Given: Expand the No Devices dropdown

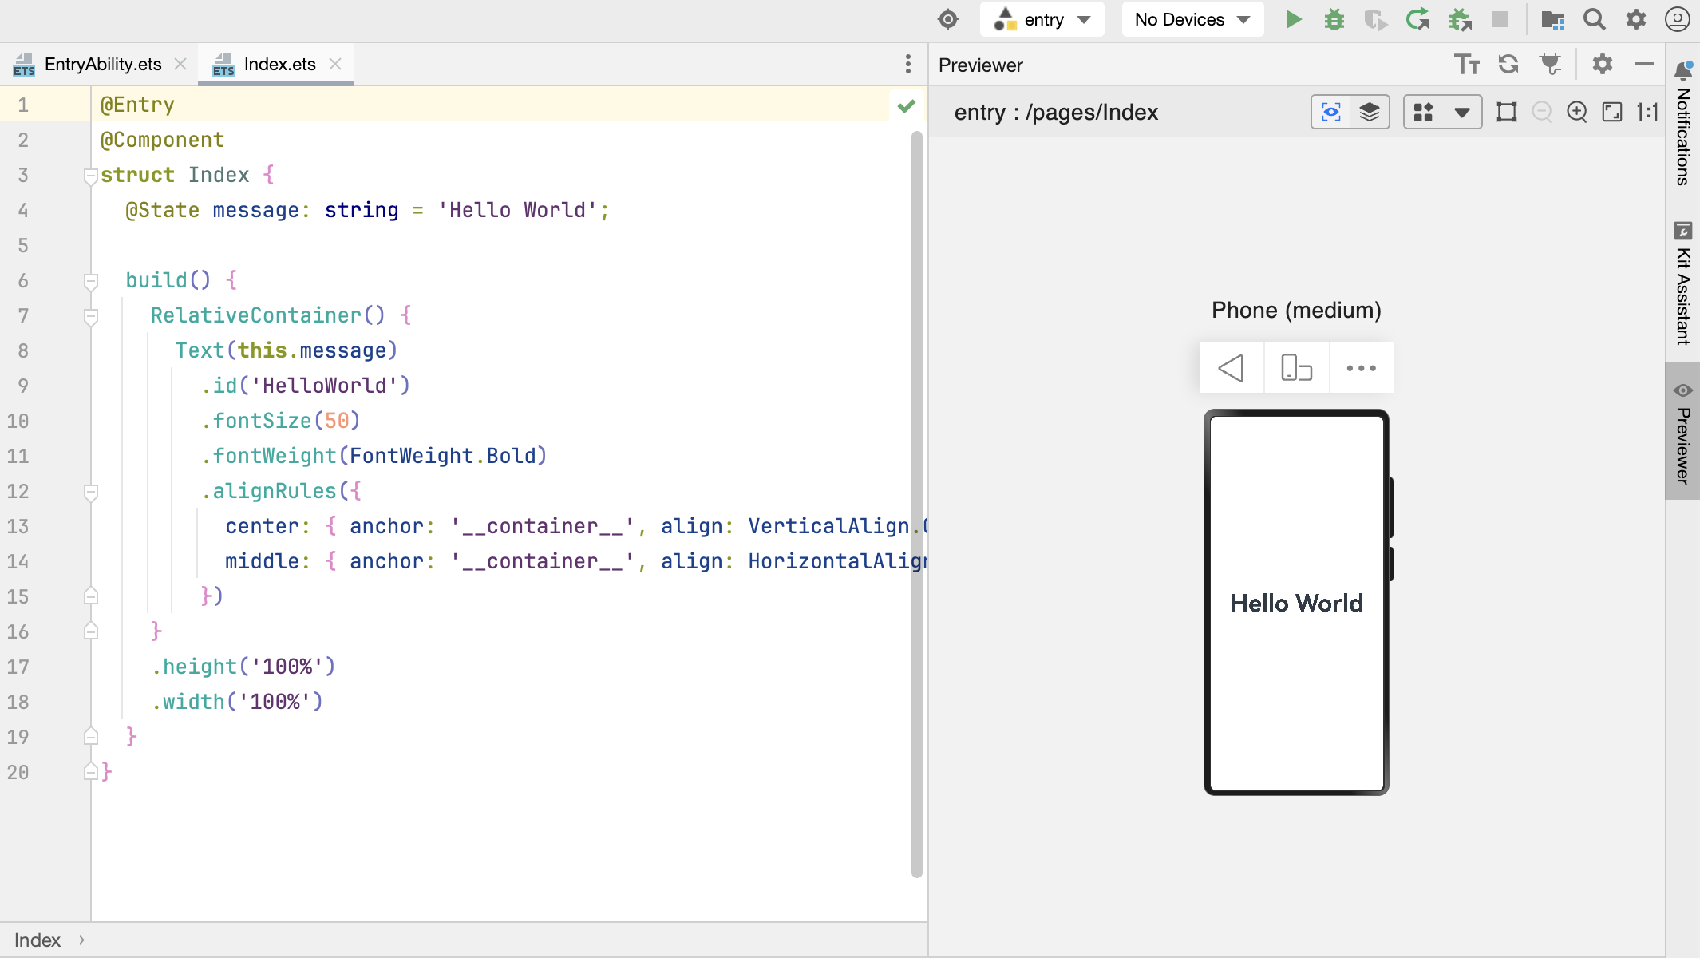Looking at the screenshot, I should click(1192, 19).
